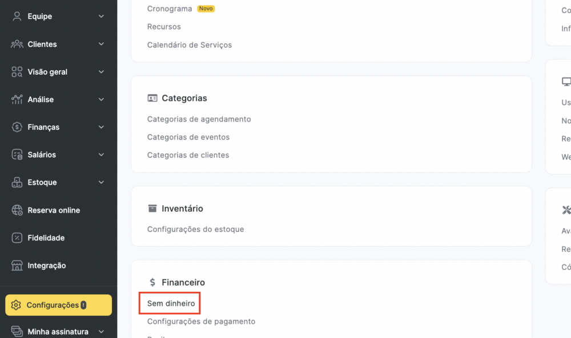Image resolution: width=571 pixels, height=338 pixels.
Task: Click the Salários icon in sidebar
Action: (x=17, y=154)
